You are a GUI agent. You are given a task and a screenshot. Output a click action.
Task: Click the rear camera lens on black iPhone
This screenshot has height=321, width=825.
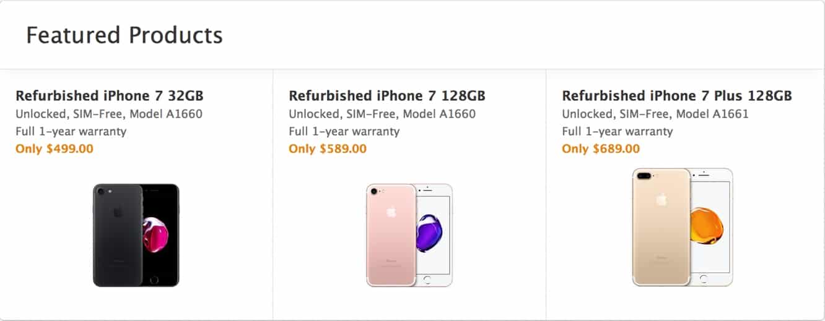101,191
